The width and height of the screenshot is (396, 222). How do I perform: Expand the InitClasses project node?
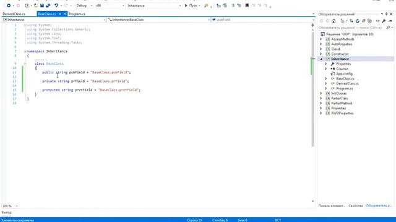coord(321,93)
